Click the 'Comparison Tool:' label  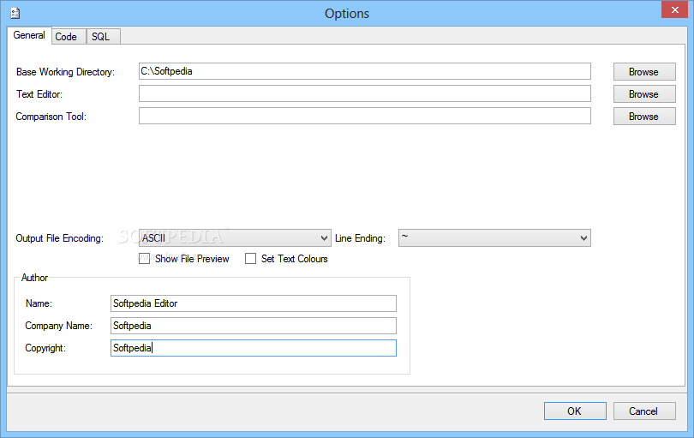(x=51, y=117)
